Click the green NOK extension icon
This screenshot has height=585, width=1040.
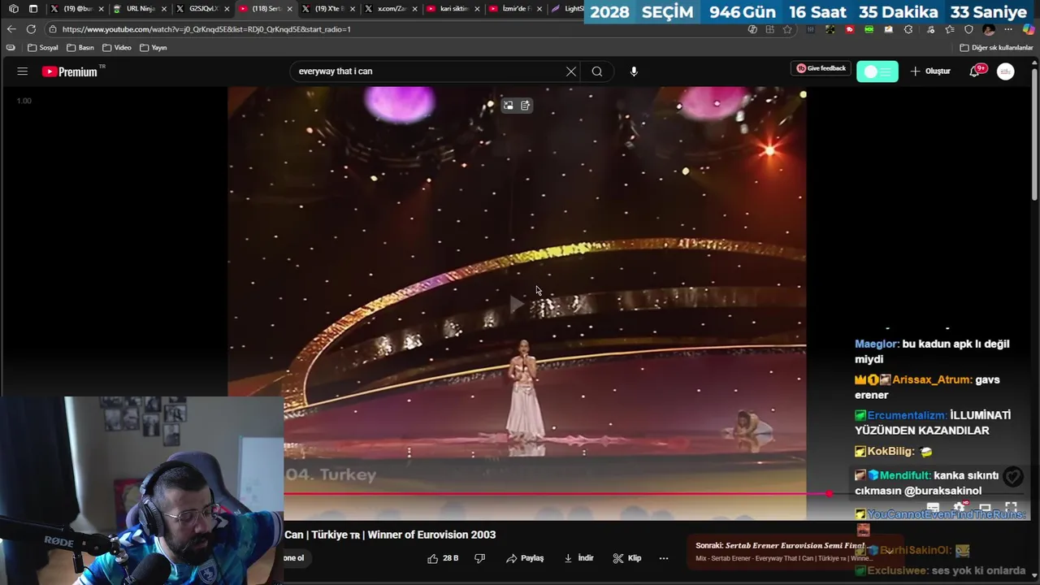[x=869, y=29]
